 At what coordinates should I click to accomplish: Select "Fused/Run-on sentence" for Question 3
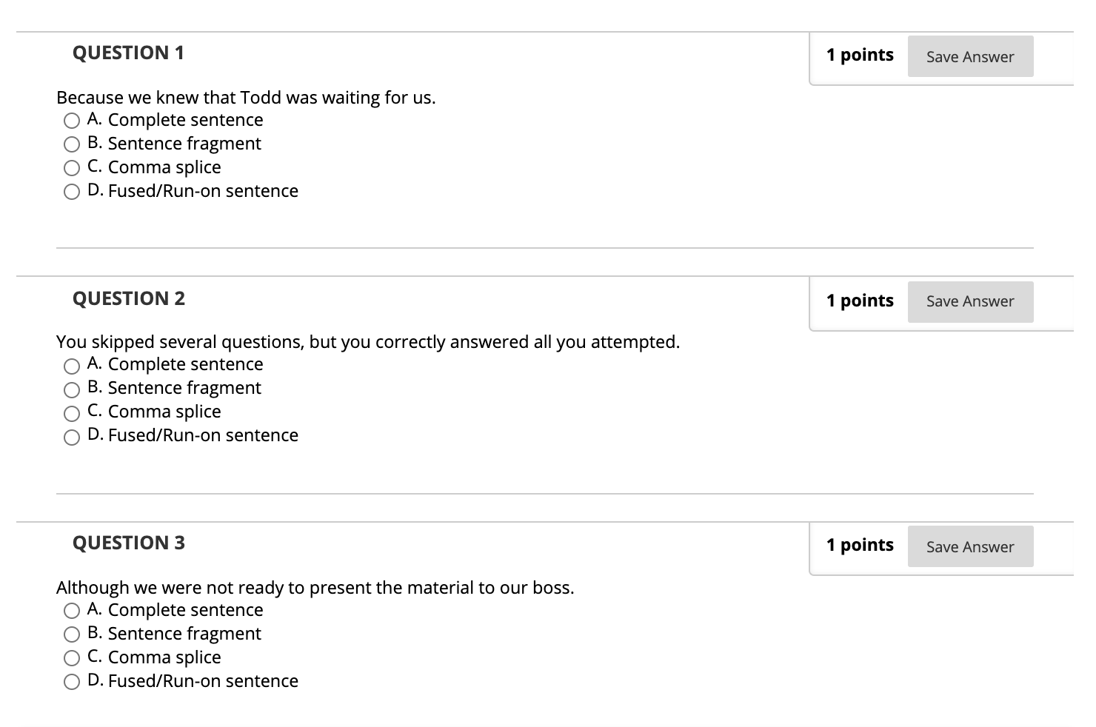pyautogui.click(x=72, y=682)
